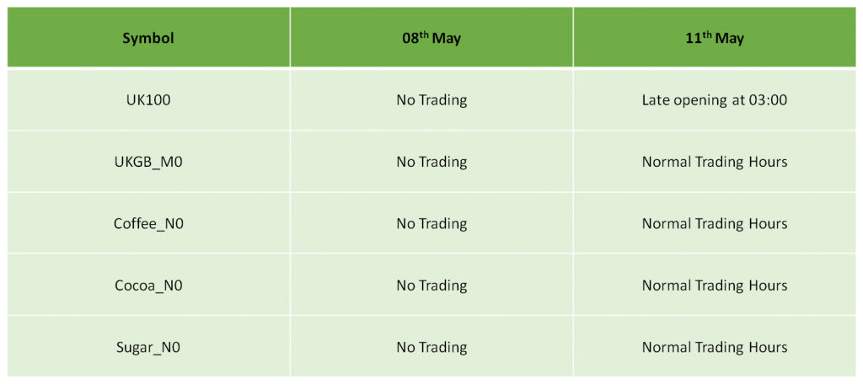The width and height of the screenshot is (863, 384).
Task: Select the 11th May column header
Action: click(715, 38)
